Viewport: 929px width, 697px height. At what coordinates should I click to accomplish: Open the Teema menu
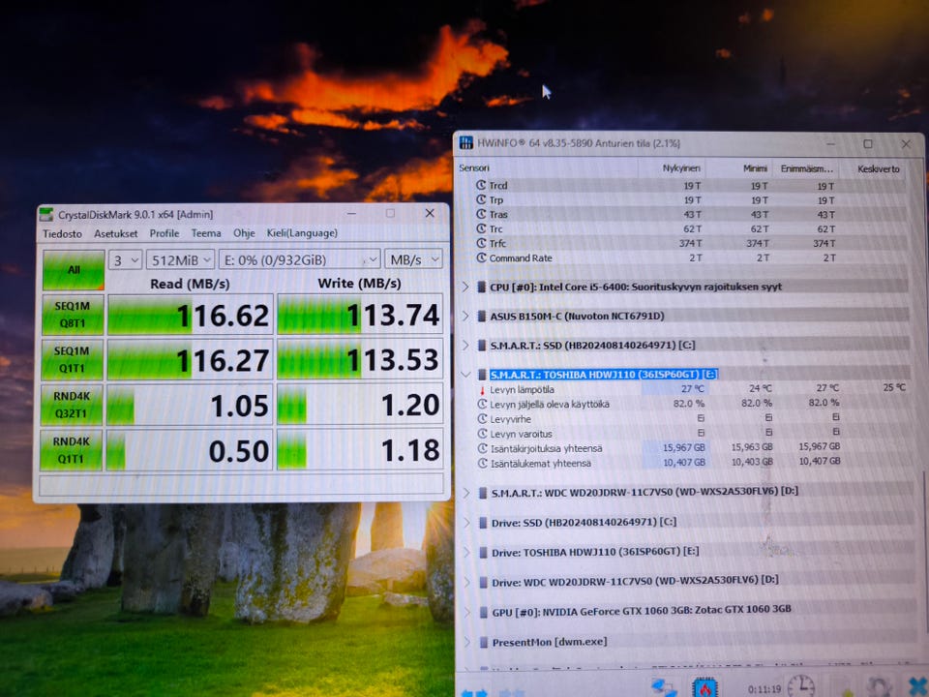point(206,233)
